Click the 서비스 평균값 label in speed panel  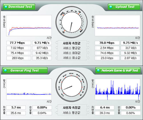pyautogui.click(x=72, y=48)
